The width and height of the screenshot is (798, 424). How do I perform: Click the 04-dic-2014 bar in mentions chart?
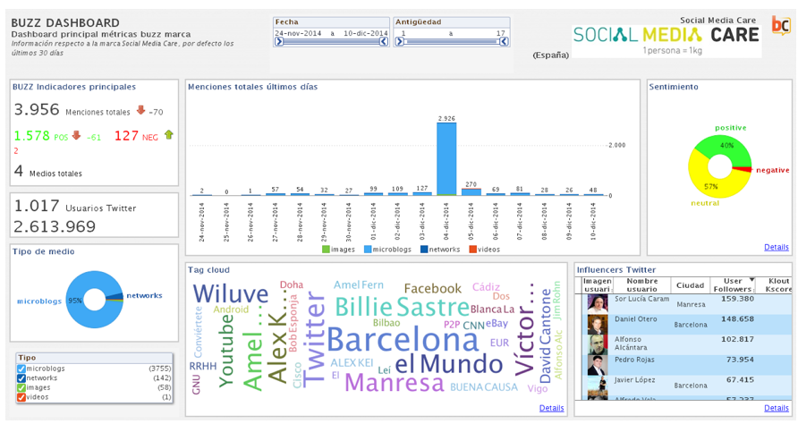point(446,159)
